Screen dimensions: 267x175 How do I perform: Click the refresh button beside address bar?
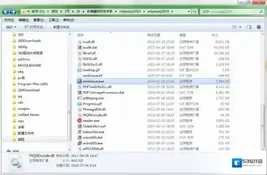[195, 12]
